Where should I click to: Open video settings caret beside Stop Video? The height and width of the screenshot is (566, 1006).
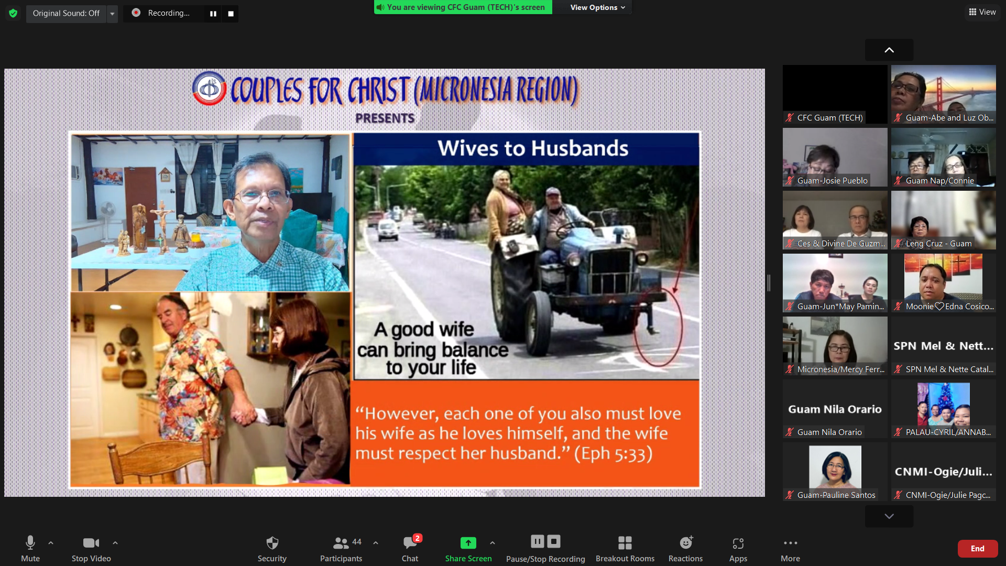tap(115, 543)
